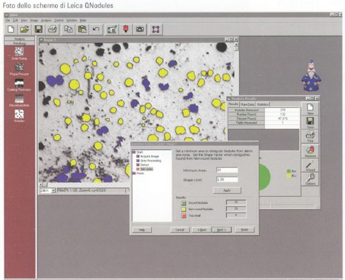Click the green Round Nodules swatch
345x280 pixels.
point(184,203)
